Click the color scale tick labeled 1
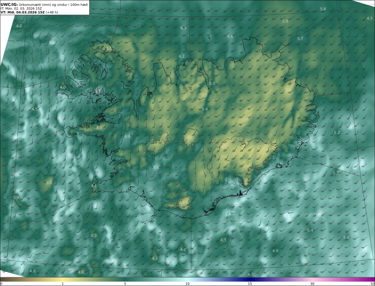This screenshot has width=375, height=286. click(63, 284)
